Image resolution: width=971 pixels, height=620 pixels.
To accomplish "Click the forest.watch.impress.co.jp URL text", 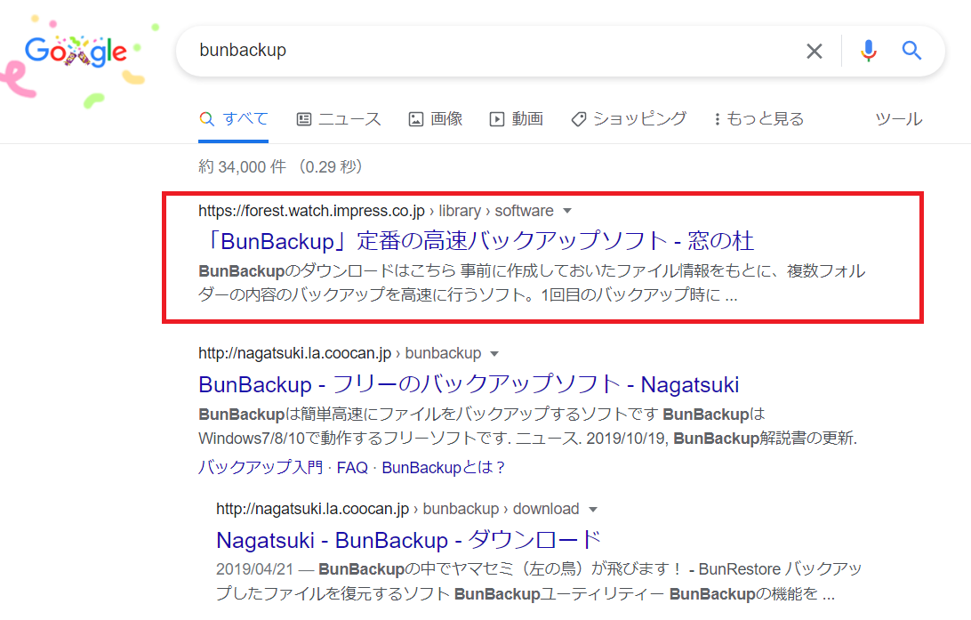I will pyautogui.click(x=311, y=211).
